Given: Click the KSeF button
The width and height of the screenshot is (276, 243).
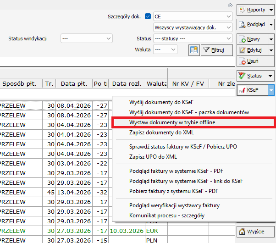Looking at the screenshot, I should pyautogui.click(x=252, y=90).
